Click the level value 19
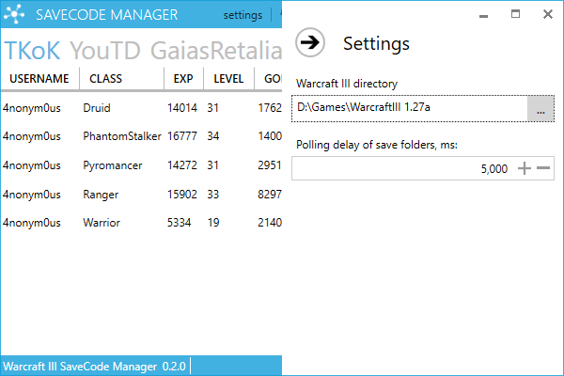564x376 pixels. pos(213,223)
